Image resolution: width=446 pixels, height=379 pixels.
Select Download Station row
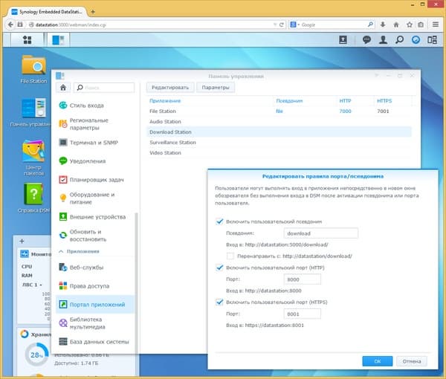279,132
